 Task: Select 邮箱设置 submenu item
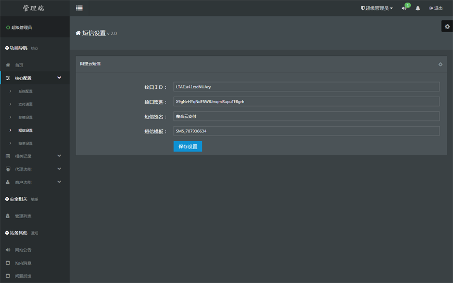(26, 117)
